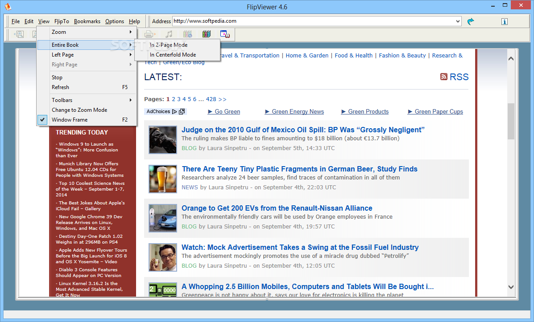Image resolution: width=534 pixels, height=322 pixels.
Task: Click the Green Products ad link
Action: click(368, 111)
